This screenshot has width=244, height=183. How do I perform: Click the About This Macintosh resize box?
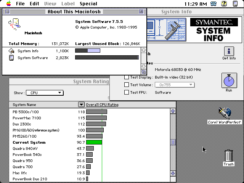[144, 72]
